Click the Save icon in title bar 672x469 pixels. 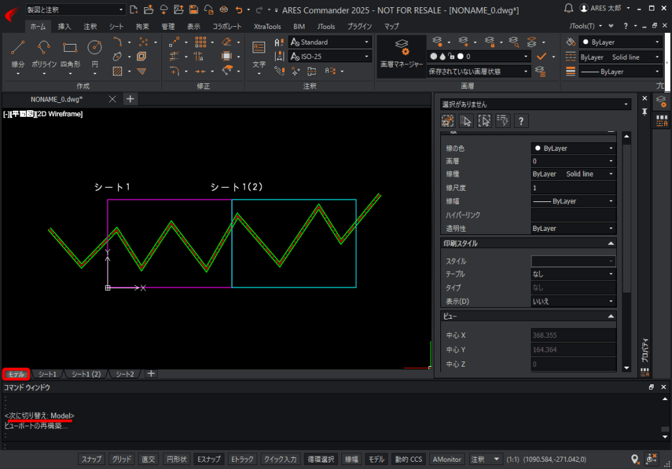click(x=194, y=9)
